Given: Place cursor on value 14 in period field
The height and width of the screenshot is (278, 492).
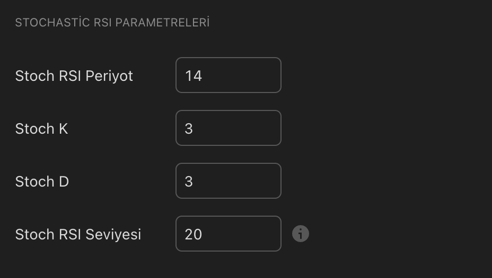Looking at the screenshot, I should point(194,76).
